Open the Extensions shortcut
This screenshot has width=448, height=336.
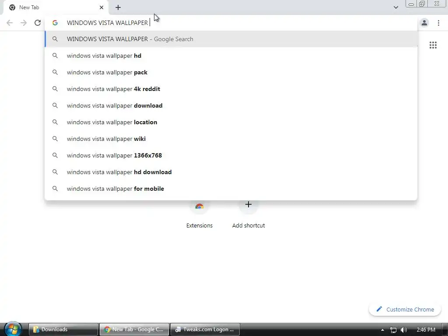pyautogui.click(x=199, y=214)
